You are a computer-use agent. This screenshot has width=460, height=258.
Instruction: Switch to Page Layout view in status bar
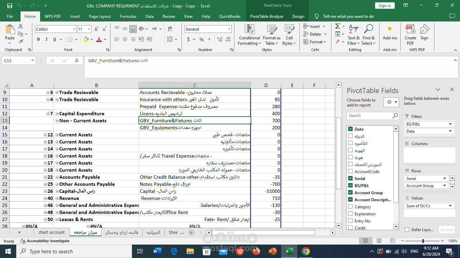(379, 241)
